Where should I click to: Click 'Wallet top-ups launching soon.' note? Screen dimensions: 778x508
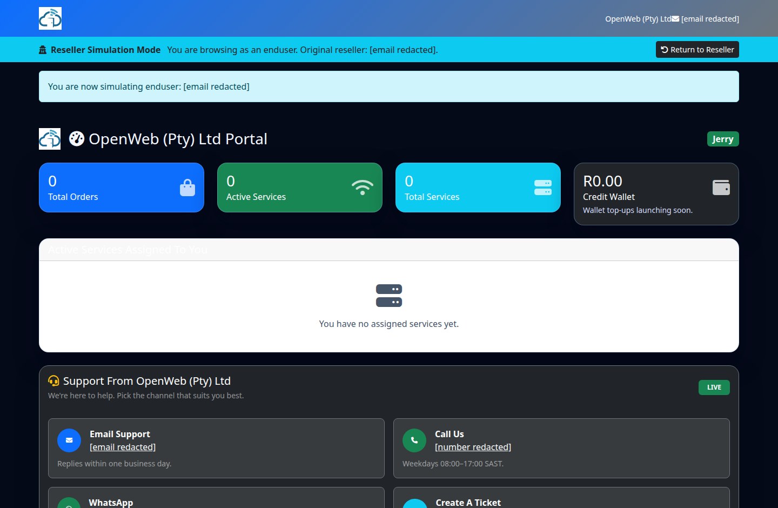point(638,210)
